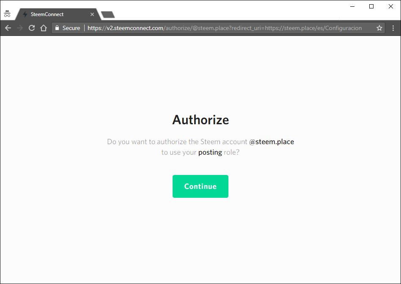Click the green Continue button

tap(200, 186)
